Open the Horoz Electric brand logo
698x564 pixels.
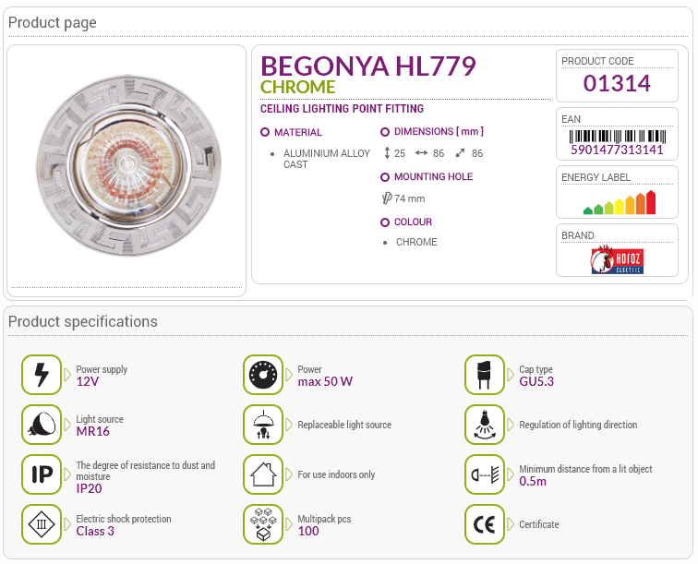[617, 259]
